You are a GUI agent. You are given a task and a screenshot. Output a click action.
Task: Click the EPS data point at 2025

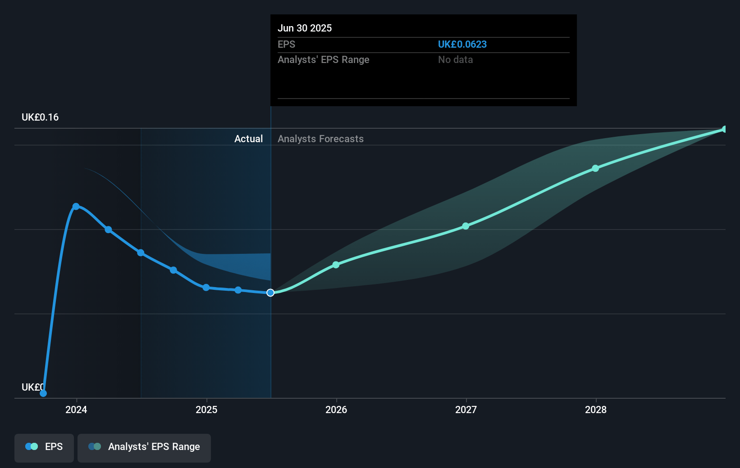206,288
